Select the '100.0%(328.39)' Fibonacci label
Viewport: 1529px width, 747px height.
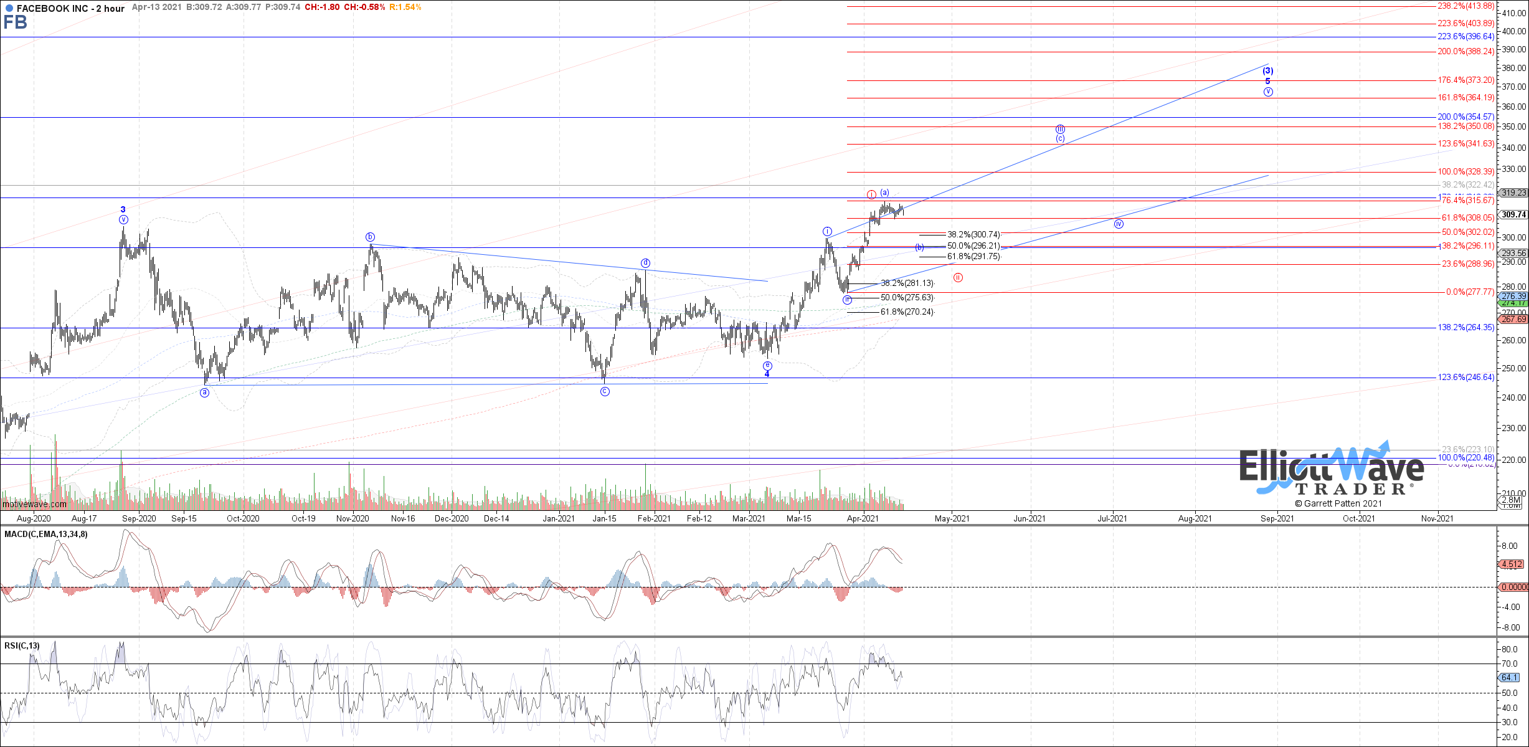pos(1465,172)
